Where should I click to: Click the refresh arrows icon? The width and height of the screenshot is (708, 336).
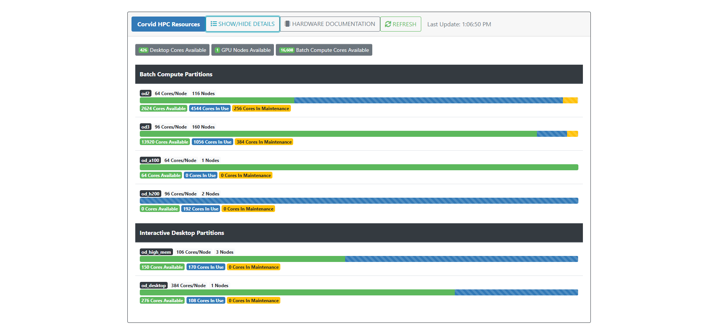click(388, 24)
